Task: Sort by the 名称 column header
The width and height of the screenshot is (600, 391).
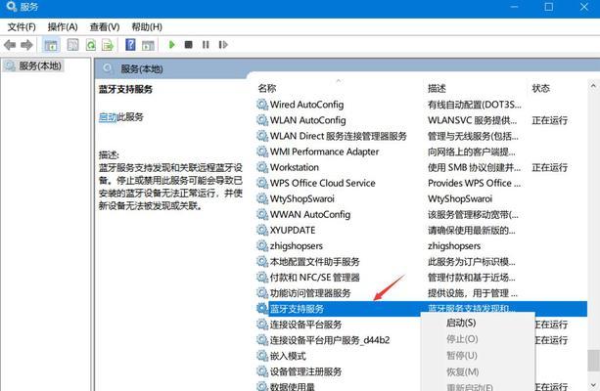Action: [x=266, y=88]
